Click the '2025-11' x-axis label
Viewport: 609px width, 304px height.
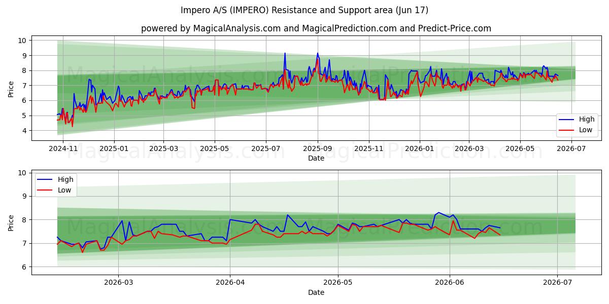click(369, 149)
